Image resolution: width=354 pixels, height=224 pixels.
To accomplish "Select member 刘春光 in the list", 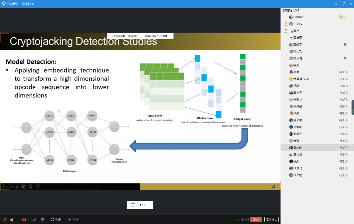I will pos(317,134).
